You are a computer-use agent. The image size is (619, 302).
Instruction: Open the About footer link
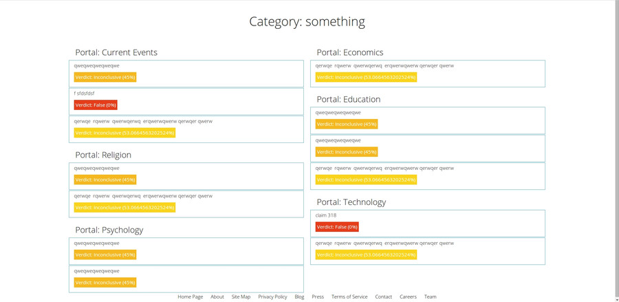[217, 296]
